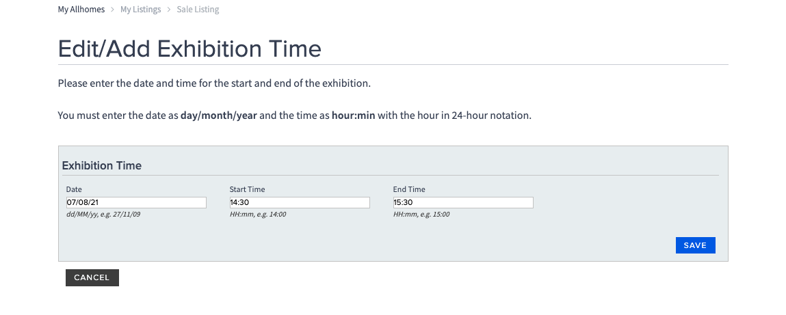Open the Sale Listing breadcrumb
Screen dimensions: 786x315
(198, 10)
